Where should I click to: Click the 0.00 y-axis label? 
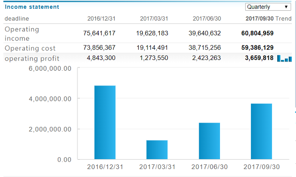64,160
